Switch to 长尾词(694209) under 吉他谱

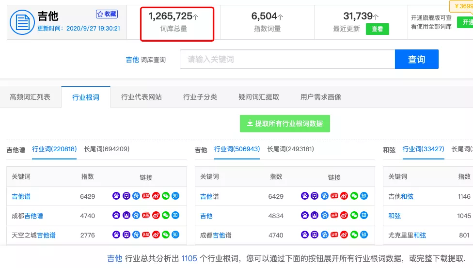(x=107, y=149)
